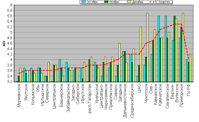Click the y-axis value 4.8
Image resolution: width=199 pixels, height=122 pixels.
tap(10, 38)
